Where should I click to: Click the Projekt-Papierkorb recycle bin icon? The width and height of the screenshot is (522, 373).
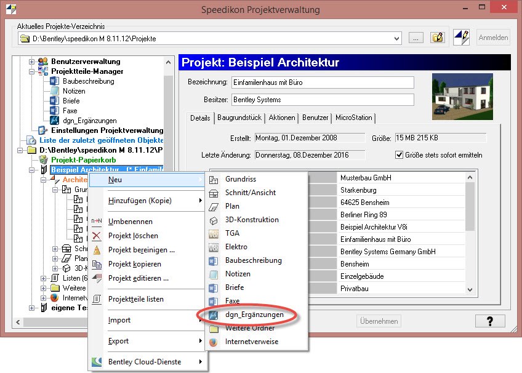43,159
